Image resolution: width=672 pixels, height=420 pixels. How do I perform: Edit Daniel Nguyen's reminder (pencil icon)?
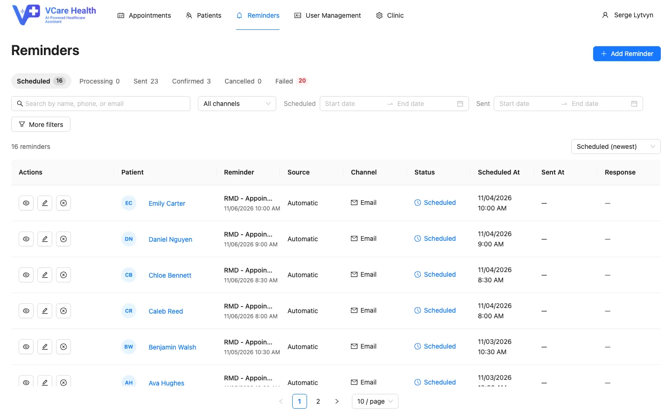(x=45, y=239)
